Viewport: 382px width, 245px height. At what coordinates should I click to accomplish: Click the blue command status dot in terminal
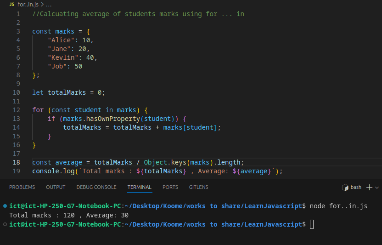(x=5, y=206)
